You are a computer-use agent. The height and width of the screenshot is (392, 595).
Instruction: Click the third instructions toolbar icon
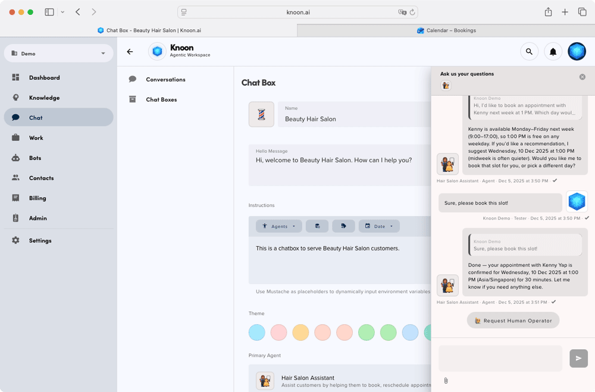coord(343,226)
